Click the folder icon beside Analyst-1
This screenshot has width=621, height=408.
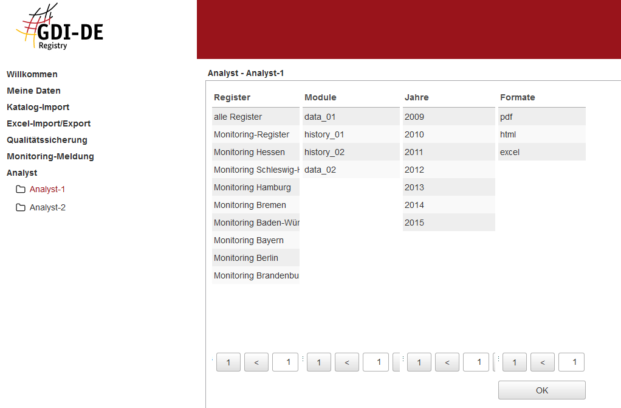point(21,189)
